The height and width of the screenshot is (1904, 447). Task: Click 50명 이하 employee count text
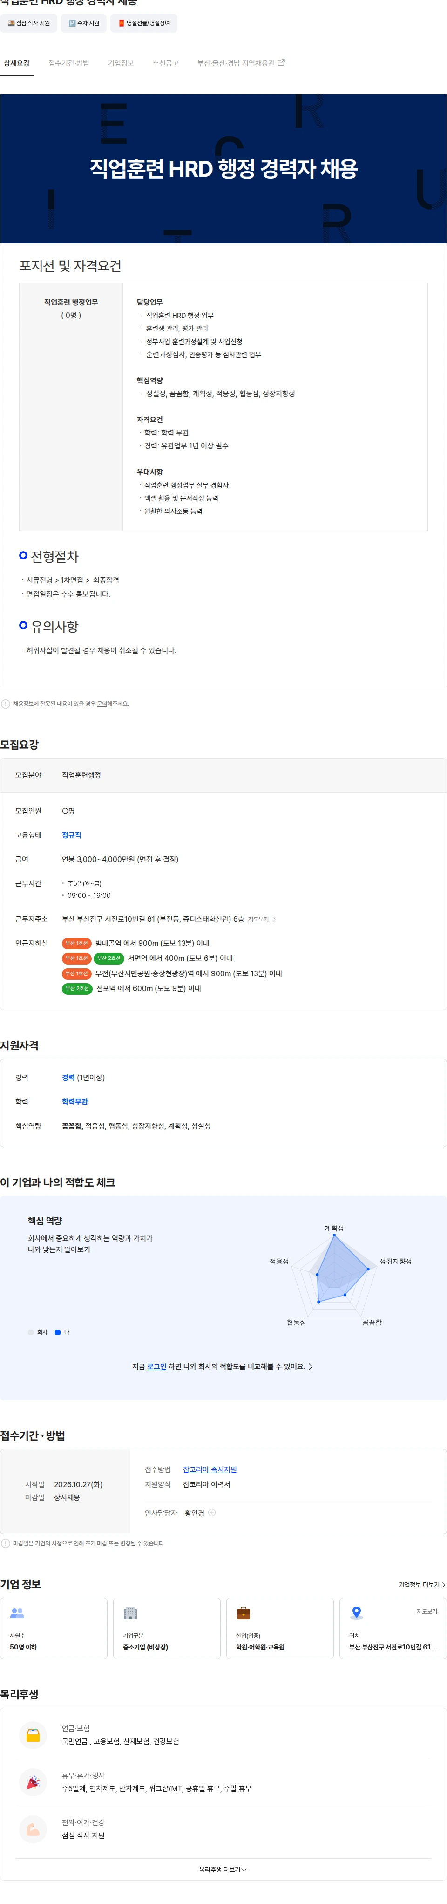(23, 1648)
